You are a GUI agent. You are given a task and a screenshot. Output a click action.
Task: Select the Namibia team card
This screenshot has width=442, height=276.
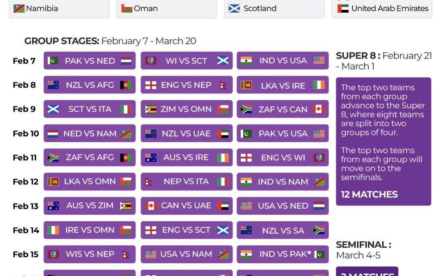59,9
